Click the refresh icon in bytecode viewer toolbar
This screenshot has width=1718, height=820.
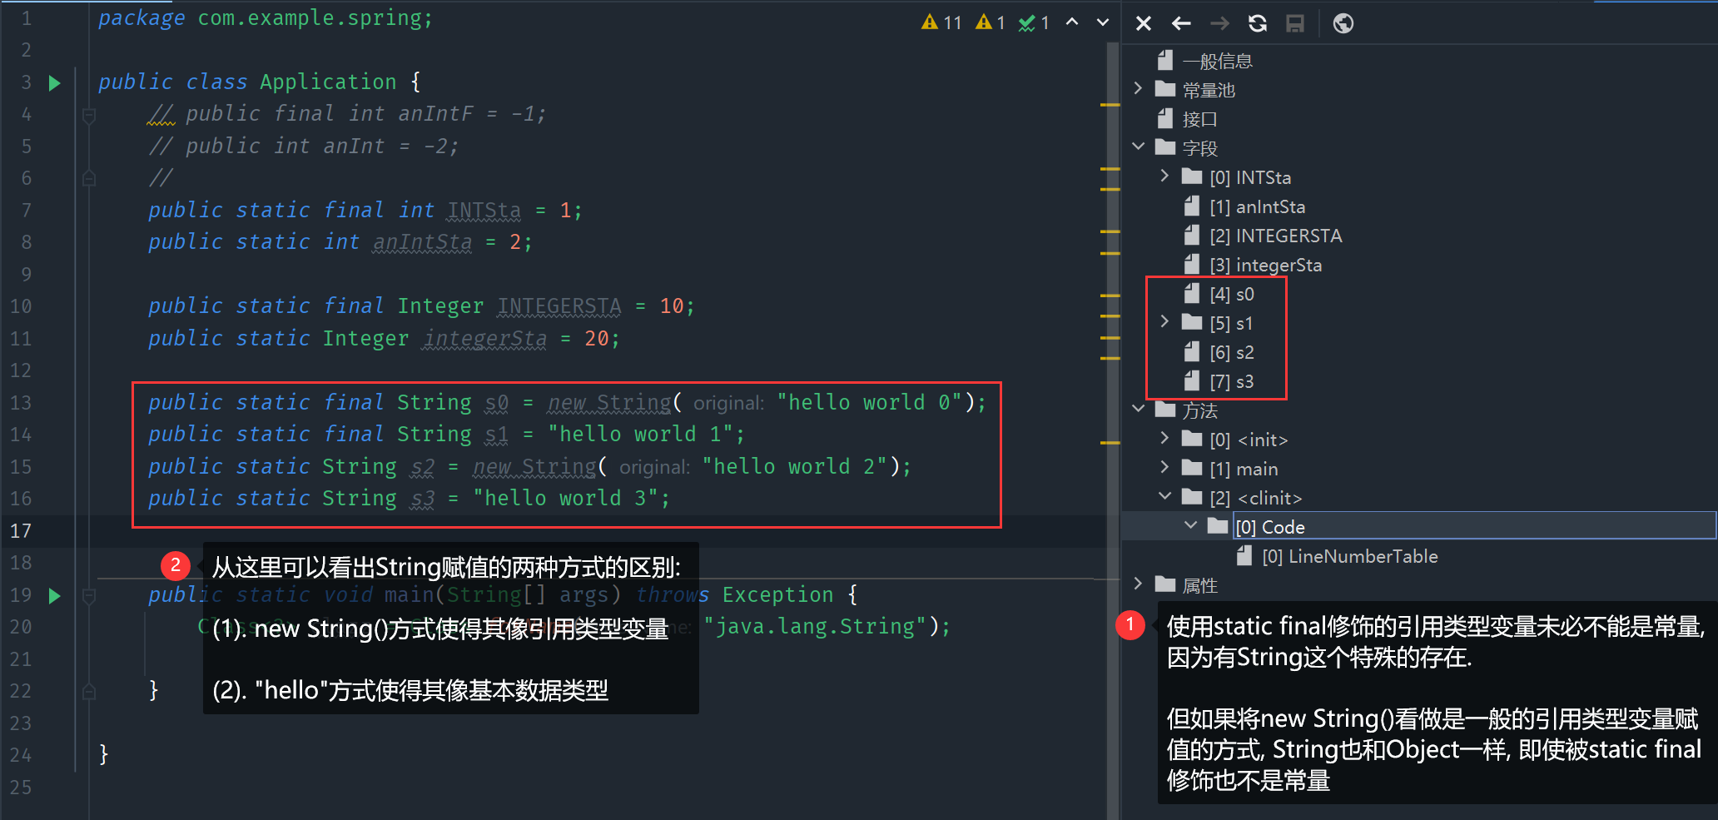click(1258, 23)
